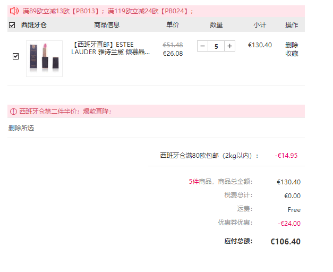Delete the item via 删除 link
Image resolution: width=333 pixels, height=272 pixels.
(x=292, y=45)
